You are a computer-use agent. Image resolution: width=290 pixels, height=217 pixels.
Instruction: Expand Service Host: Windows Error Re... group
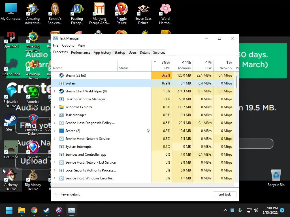[x=55, y=178]
